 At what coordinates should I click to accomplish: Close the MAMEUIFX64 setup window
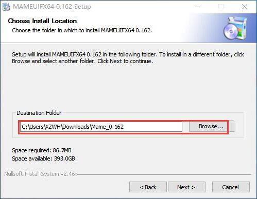pyautogui.click(x=245, y=7)
